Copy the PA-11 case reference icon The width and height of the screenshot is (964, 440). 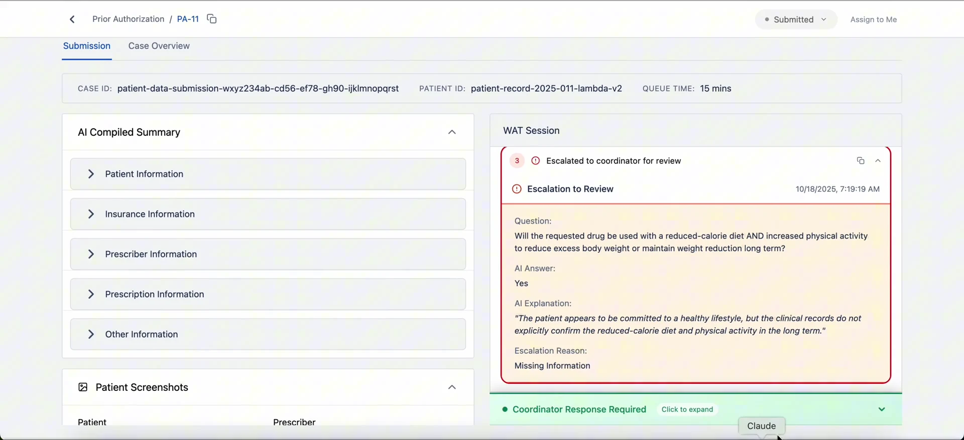[212, 19]
